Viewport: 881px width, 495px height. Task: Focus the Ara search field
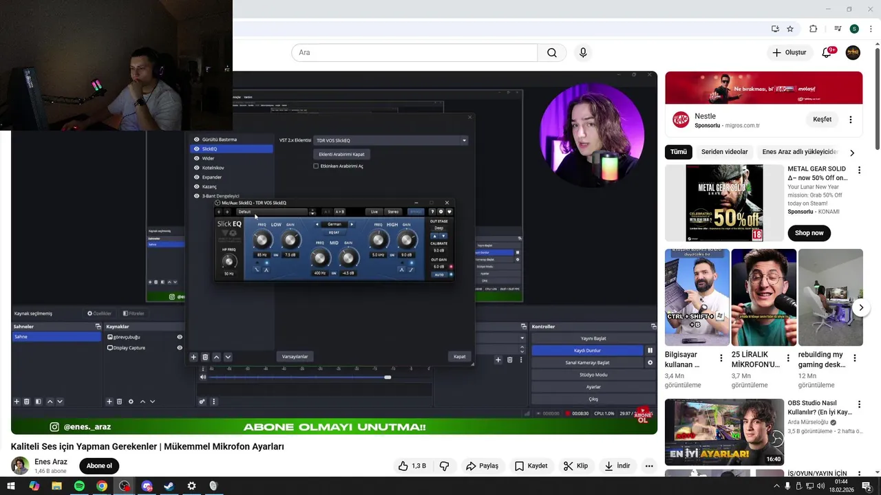[x=414, y=53]
